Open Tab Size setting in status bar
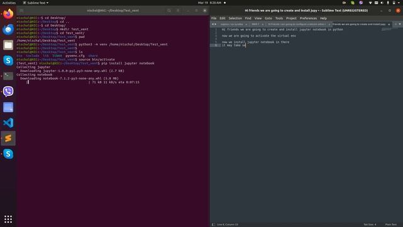 [x=370, y=224]
